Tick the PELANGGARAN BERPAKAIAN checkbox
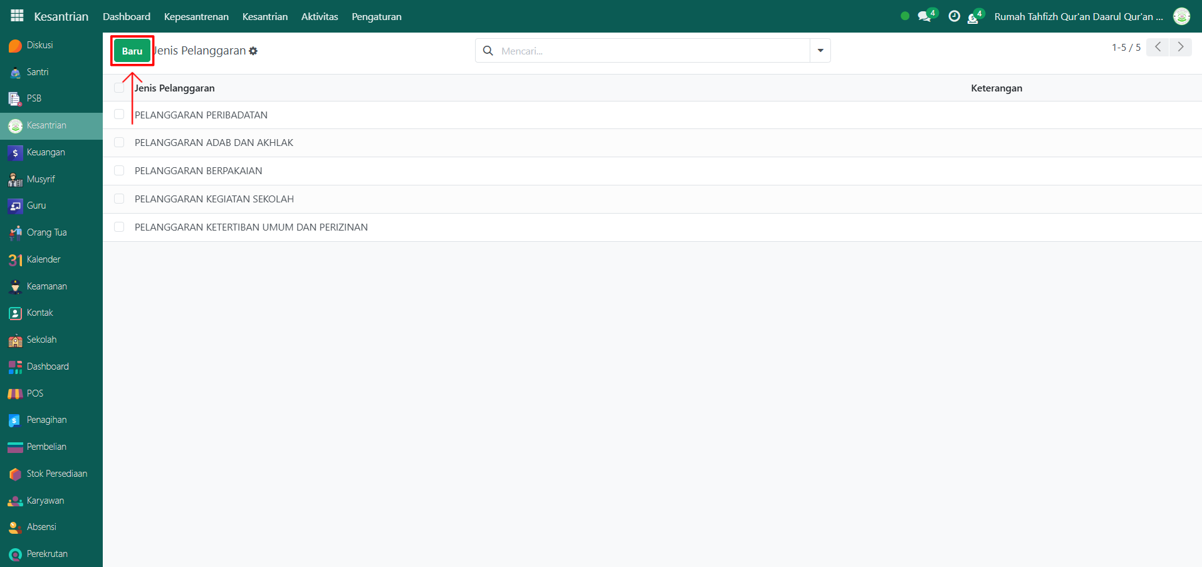1202x567 pixels. click(x=119, y=170)
